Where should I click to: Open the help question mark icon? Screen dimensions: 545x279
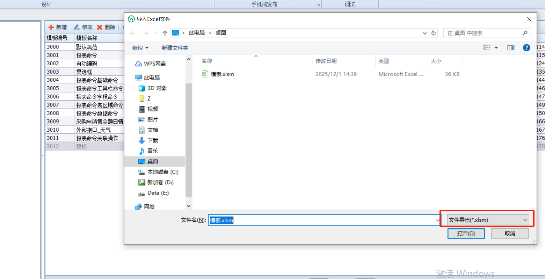coord(526,48)
